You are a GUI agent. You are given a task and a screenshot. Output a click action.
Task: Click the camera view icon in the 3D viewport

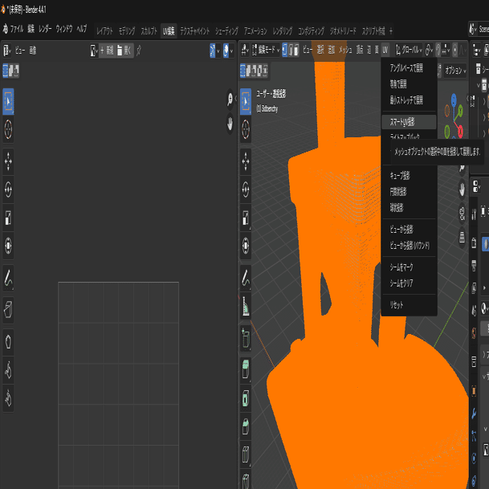click(462, 214)
